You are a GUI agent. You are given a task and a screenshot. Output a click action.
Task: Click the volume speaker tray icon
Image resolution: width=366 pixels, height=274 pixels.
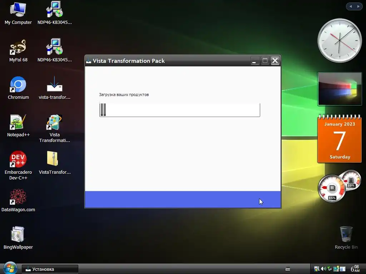point(323,269)
